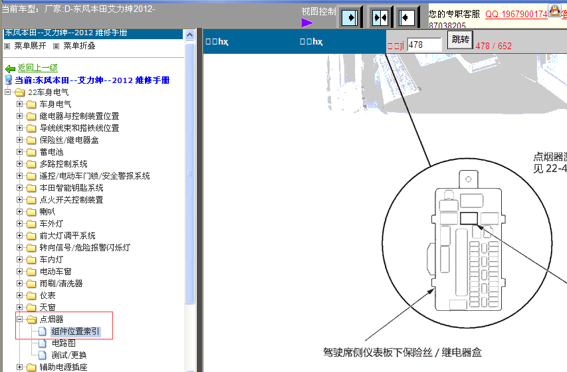The width and height of the screenshot is (567, 372).
Task: Click the purple play arrow under 视图控制
Action: pos(307,23)
